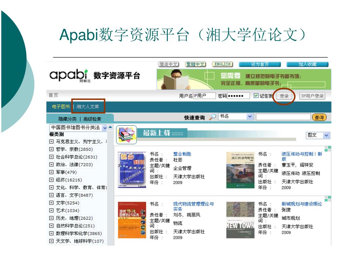The image size is (345, 258).
Task: Click the 液压传动与控制 book cover thumbnail
Action: 240,170
